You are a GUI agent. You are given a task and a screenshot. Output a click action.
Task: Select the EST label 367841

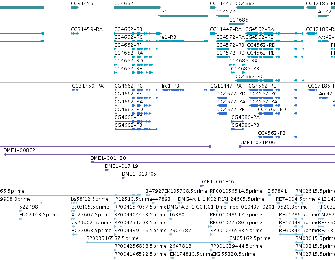(278, 191)
